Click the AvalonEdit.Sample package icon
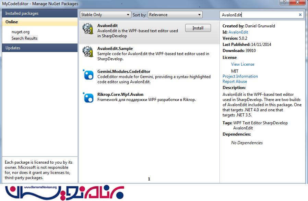The height and width of the screenshot is (201, 308). [x=87, y=52]
